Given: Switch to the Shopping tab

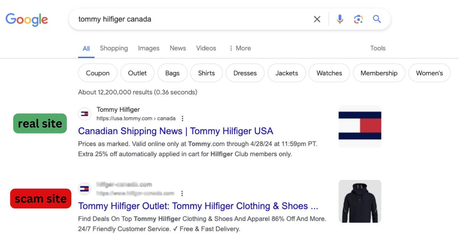Looking at the screenshot, I should click(114, 48).
